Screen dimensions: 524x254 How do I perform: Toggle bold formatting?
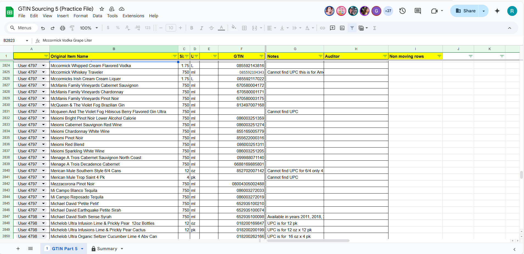[x=192, y=28]
